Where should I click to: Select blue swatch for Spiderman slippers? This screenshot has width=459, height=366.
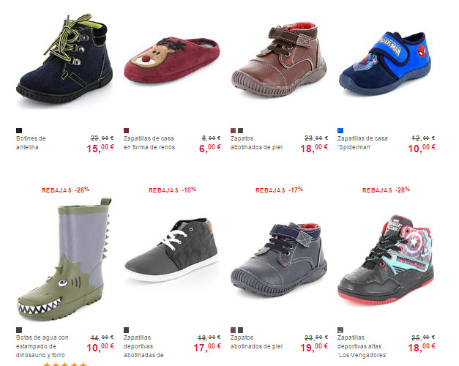[340, 130]
